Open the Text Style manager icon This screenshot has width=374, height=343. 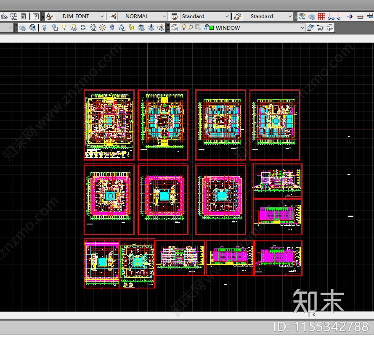point(49,16)
